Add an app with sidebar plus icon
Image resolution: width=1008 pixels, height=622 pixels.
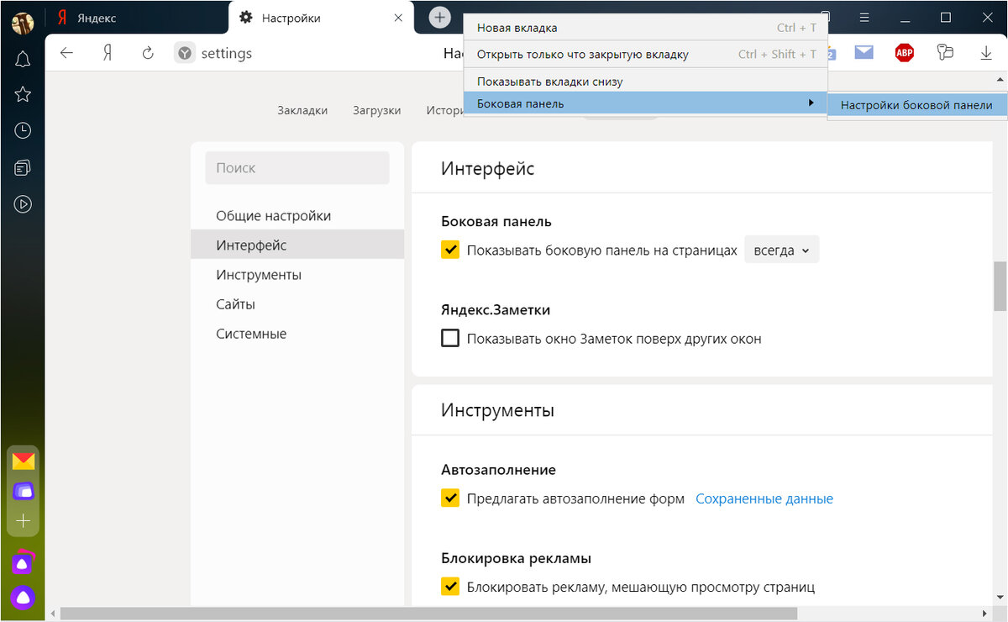coord(23,521)
